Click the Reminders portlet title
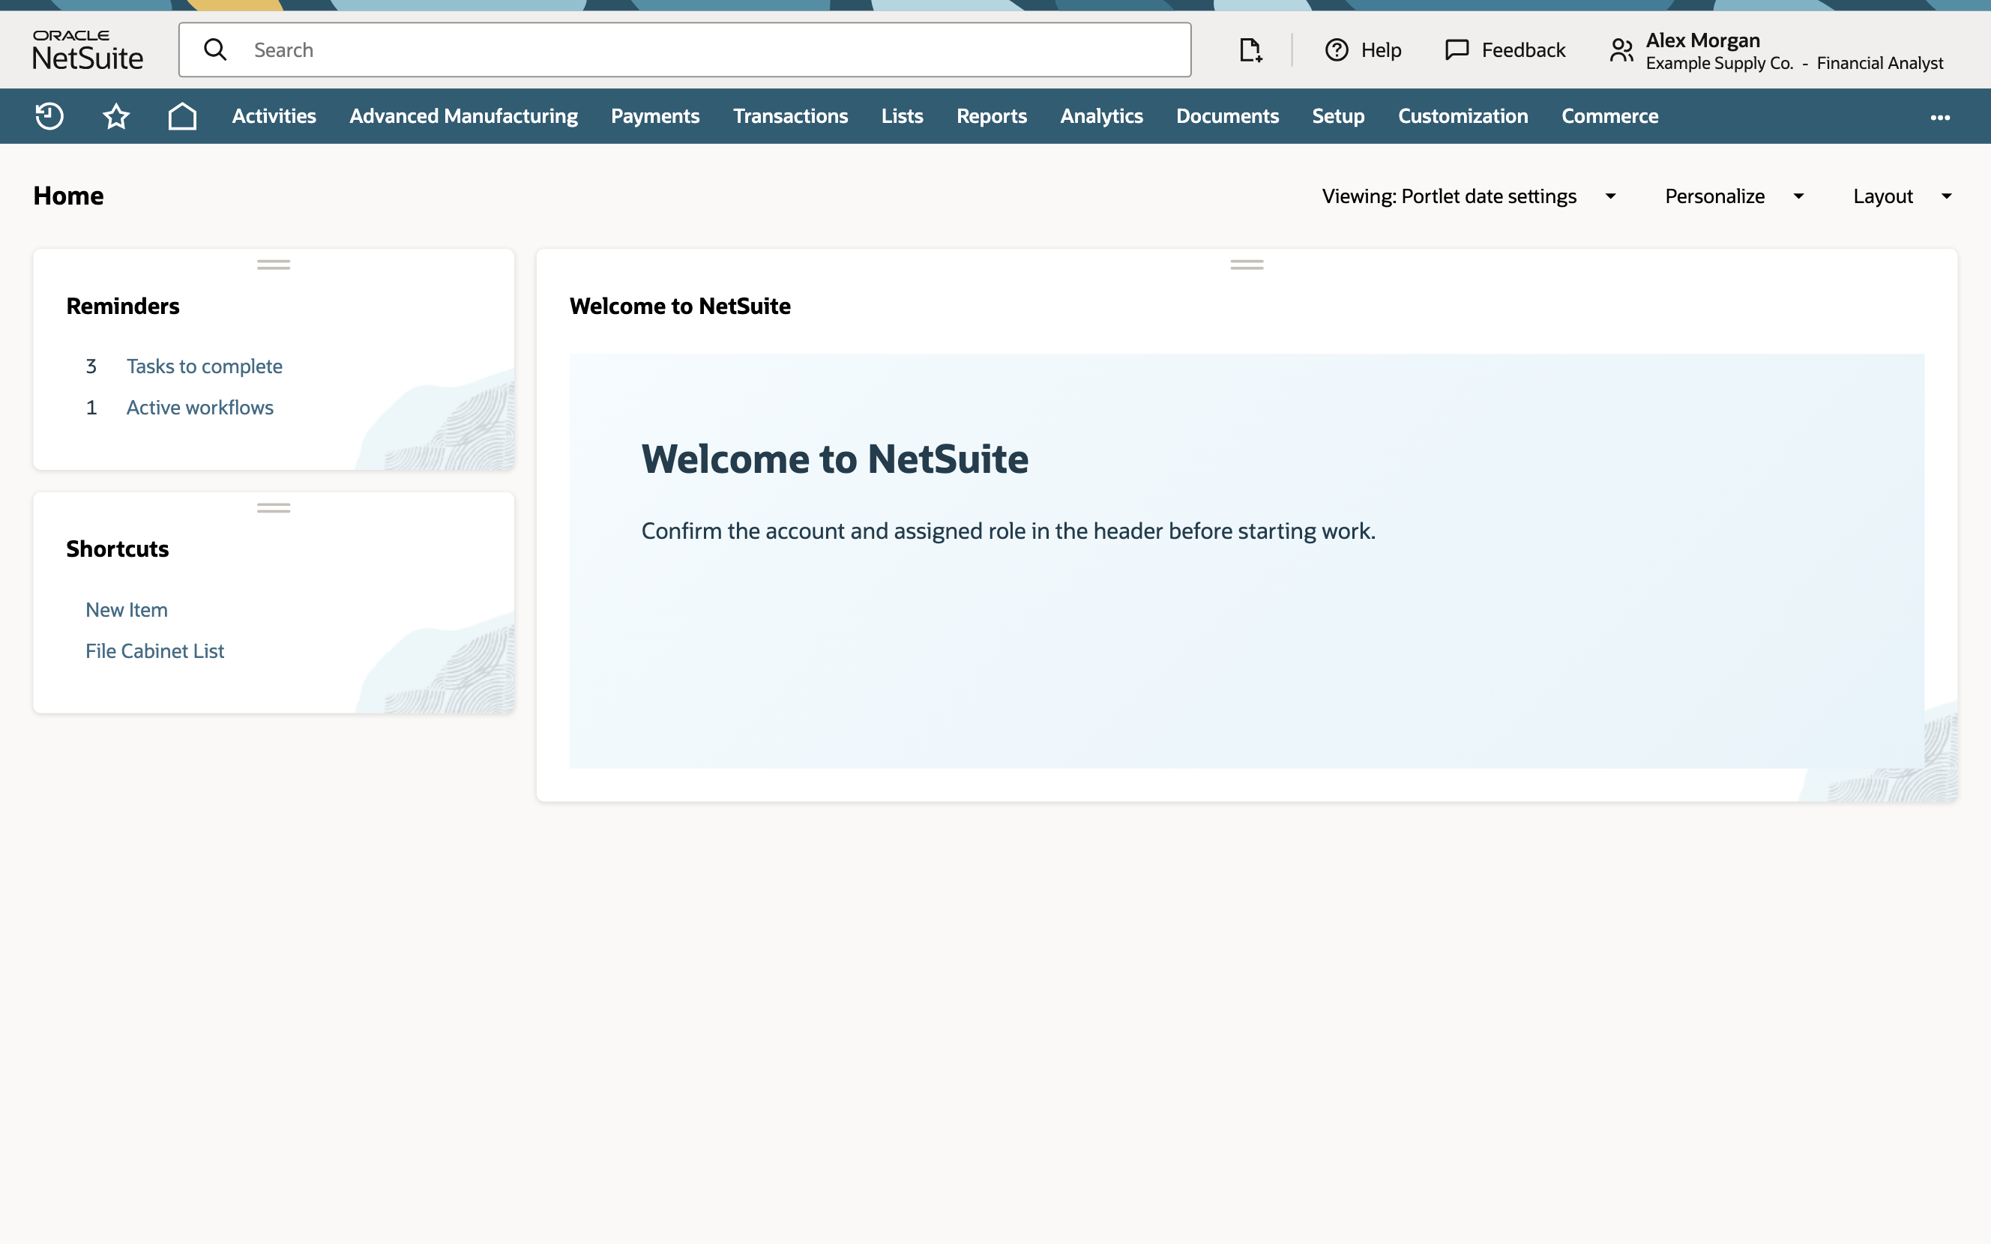The image size is (1991, 1244). 123,306
